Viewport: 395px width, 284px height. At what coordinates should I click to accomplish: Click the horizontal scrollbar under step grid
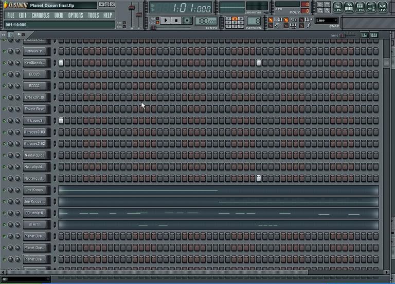157,272
